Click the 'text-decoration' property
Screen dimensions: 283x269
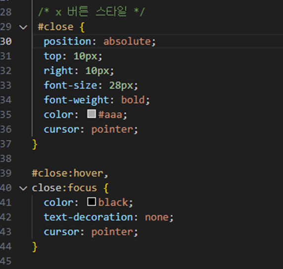[x=88, y=217]
